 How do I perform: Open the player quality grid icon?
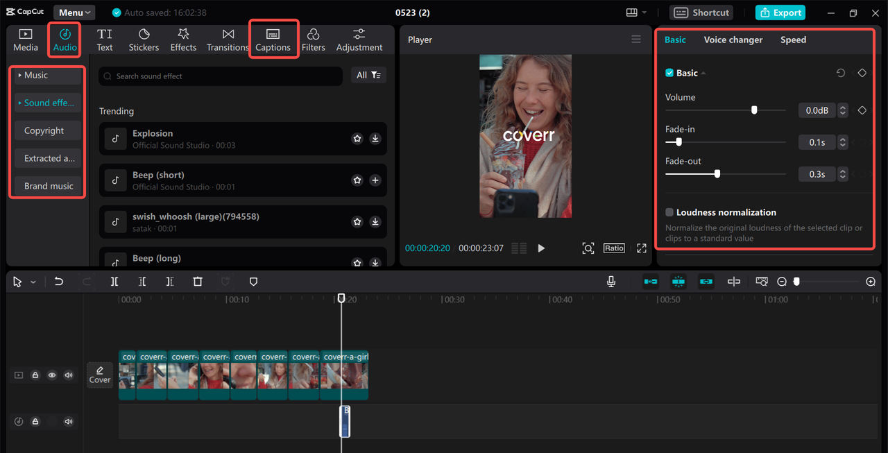(x=519, y=248)
